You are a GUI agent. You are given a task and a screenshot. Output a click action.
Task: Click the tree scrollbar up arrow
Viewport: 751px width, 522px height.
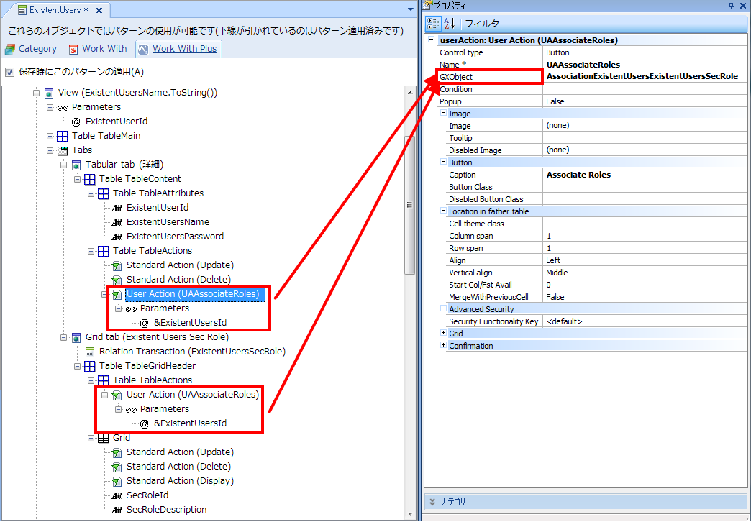410,93
